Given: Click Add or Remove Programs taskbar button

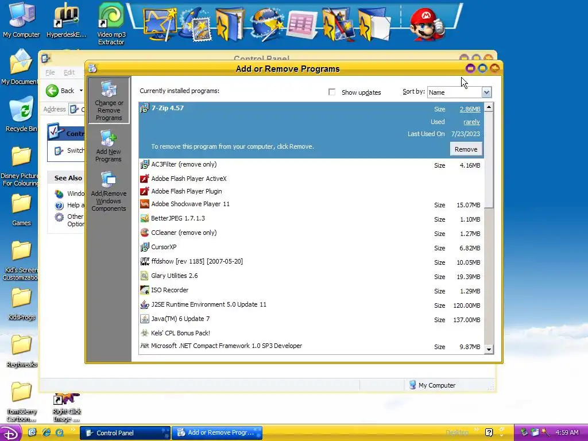Looking at the screenshot, I should coord(217,433).
